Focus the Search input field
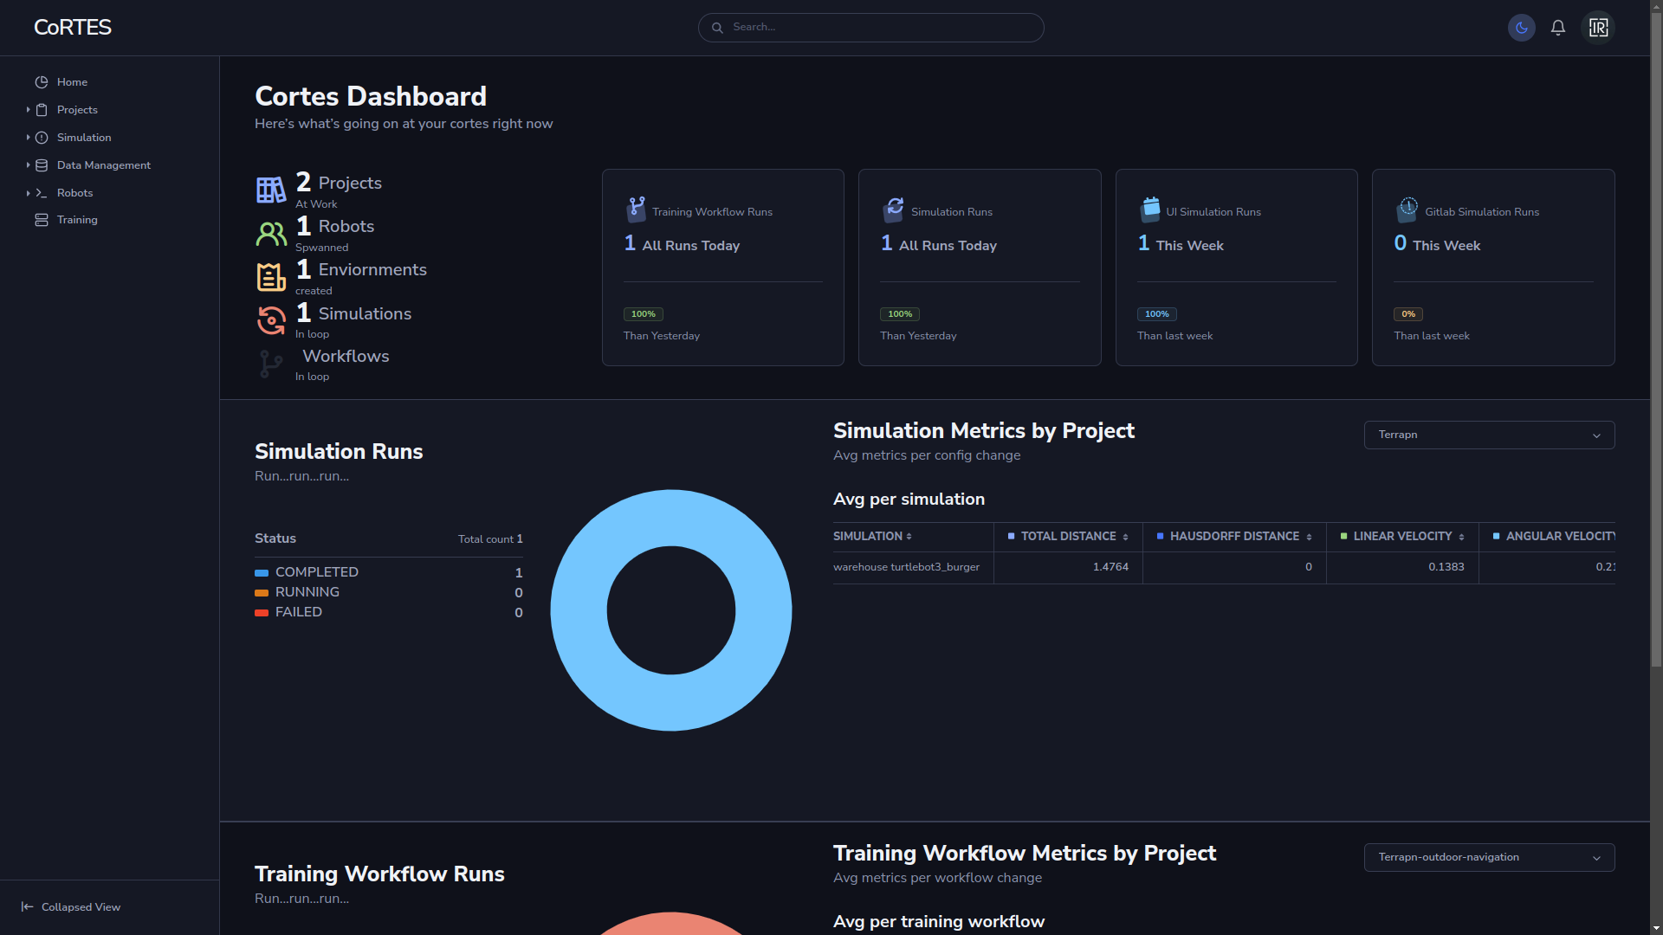 point(870,28)
